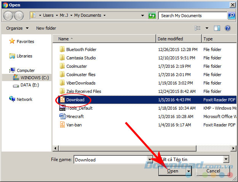Click the green Refresh icon
Viewport: 238px width, 182px height.
pos(152,16)
